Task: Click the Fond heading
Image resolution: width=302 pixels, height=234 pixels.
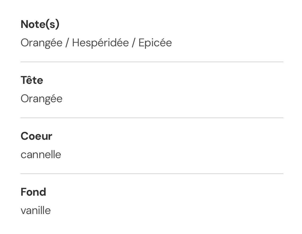Action: tap(33, 192)
